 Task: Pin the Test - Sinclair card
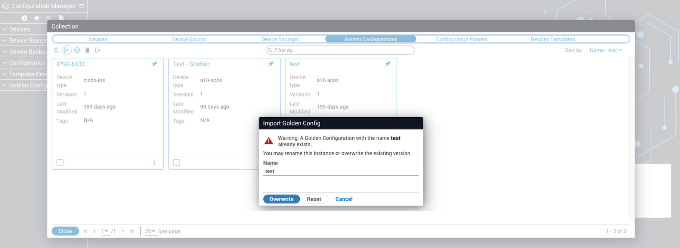click(x=271, y=64)
